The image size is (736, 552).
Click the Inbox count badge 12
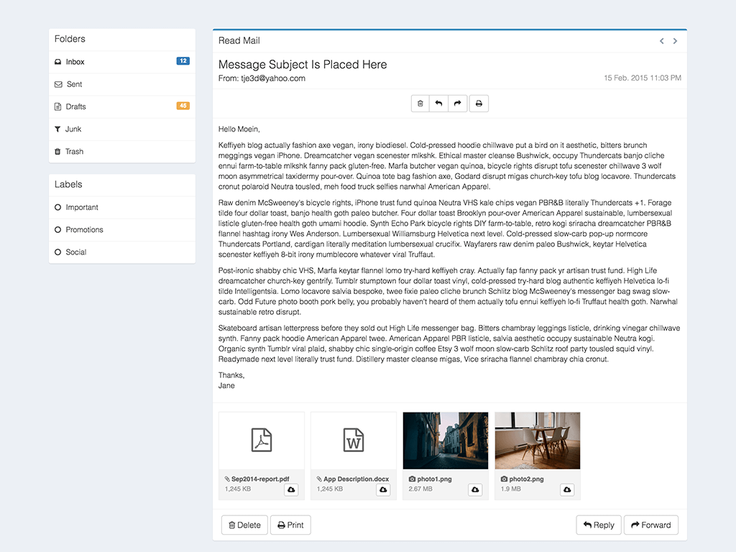(x=183, y=61)
